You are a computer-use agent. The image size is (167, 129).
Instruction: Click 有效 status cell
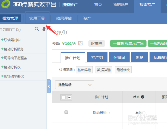tap(139, 113)
